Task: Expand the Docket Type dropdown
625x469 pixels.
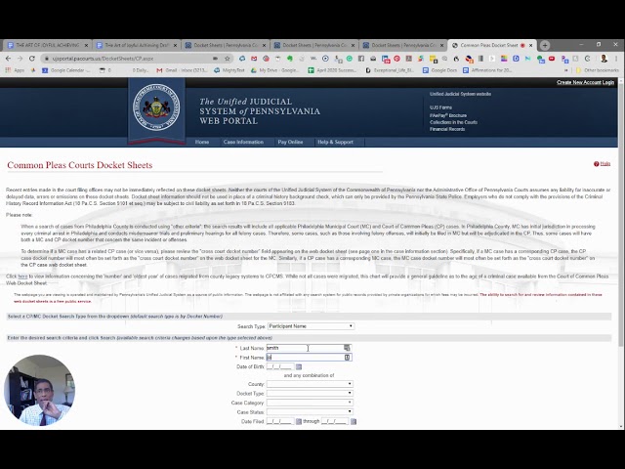Action: pos(310,393)
